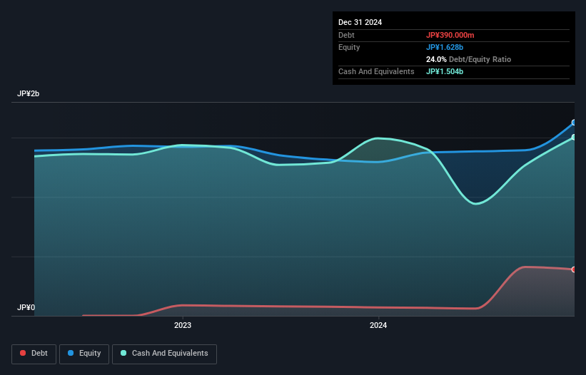Viewport: 586px width, 375px height.
Task: Toggle the Debt series legend button
Action: point(34,354)
